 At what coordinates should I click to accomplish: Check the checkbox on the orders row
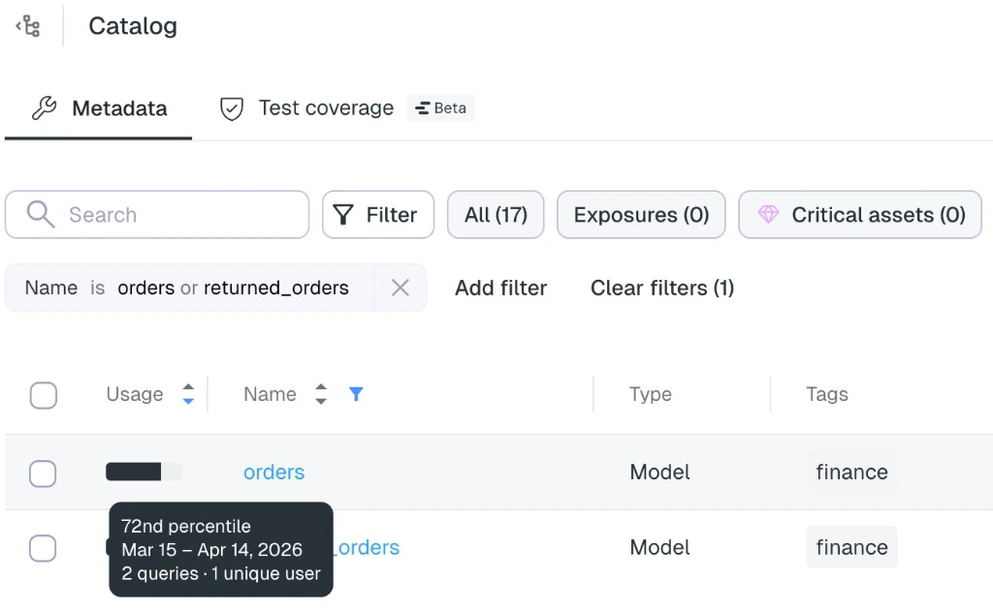pos(44,473)
